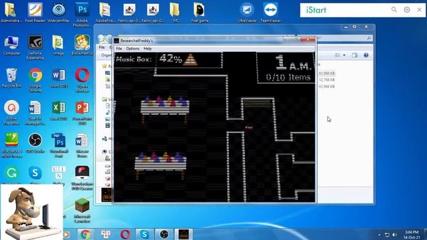
Task: Click the upper party table with hats
Action: click(165, 109)
